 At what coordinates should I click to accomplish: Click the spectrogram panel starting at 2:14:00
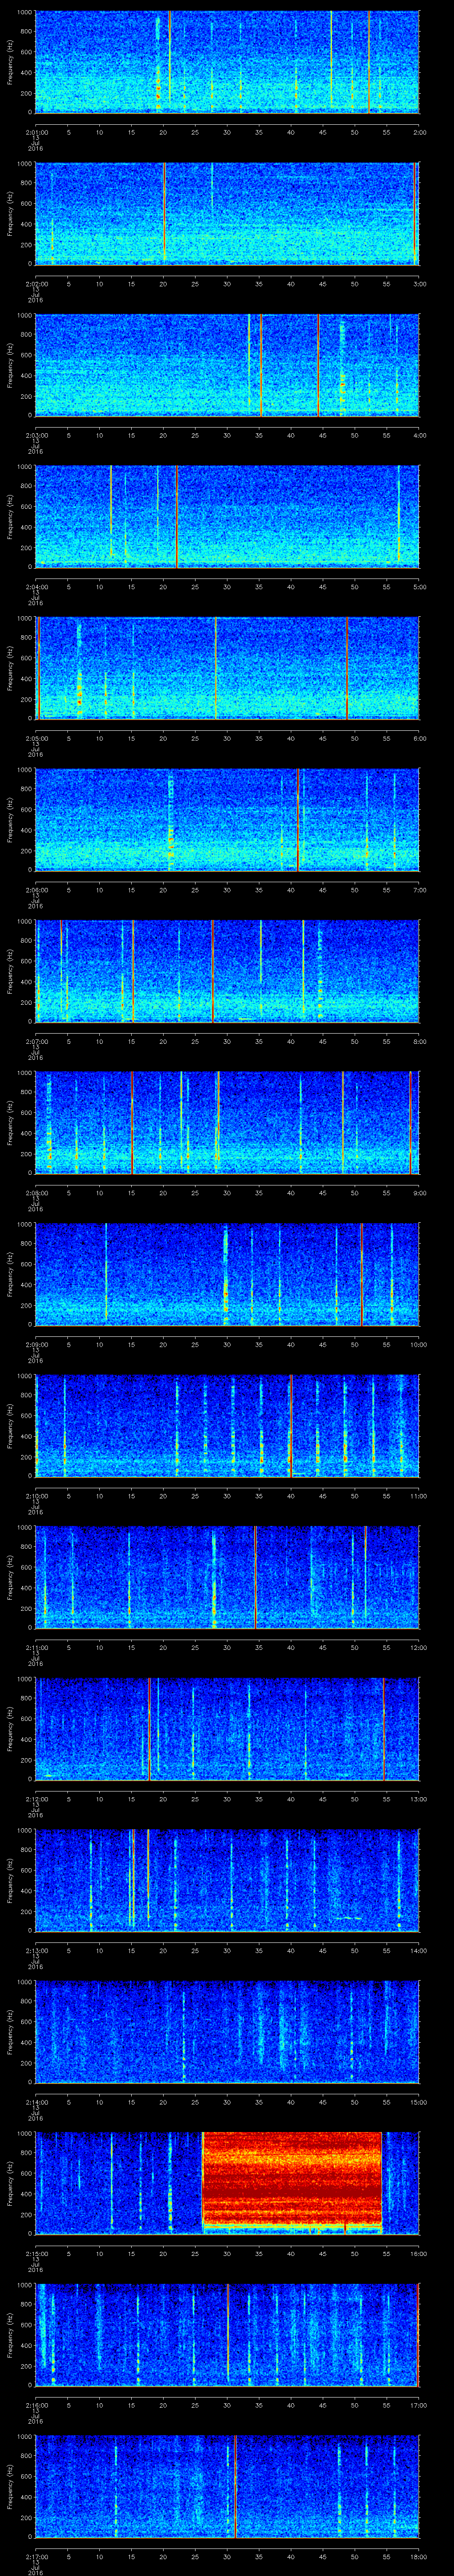227,2032
